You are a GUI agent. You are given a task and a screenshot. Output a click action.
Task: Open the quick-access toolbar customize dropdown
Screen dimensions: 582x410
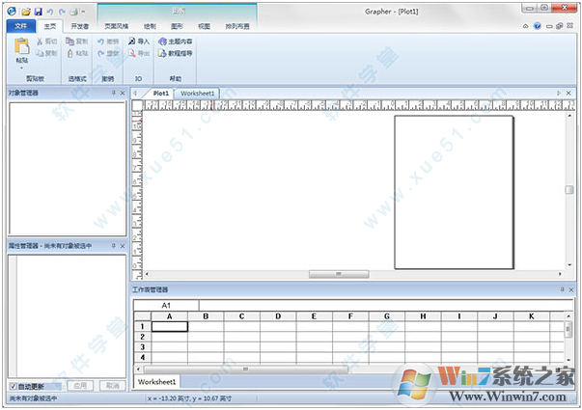click(x=83, y=12)
